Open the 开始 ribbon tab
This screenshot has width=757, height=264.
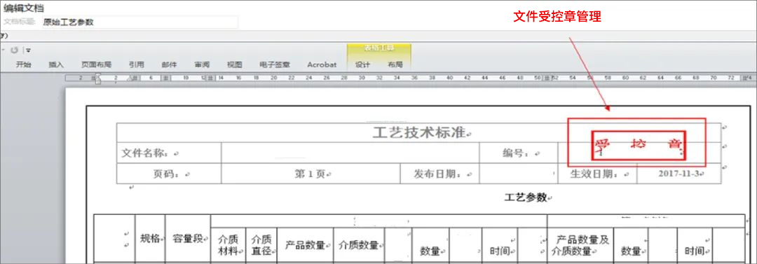coord(23,64)
